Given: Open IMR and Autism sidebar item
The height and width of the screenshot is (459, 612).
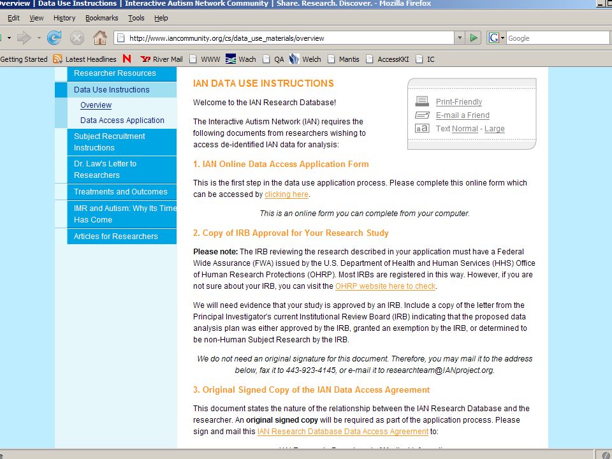Looking at the screenshot, I should click(x=122, y=214).
